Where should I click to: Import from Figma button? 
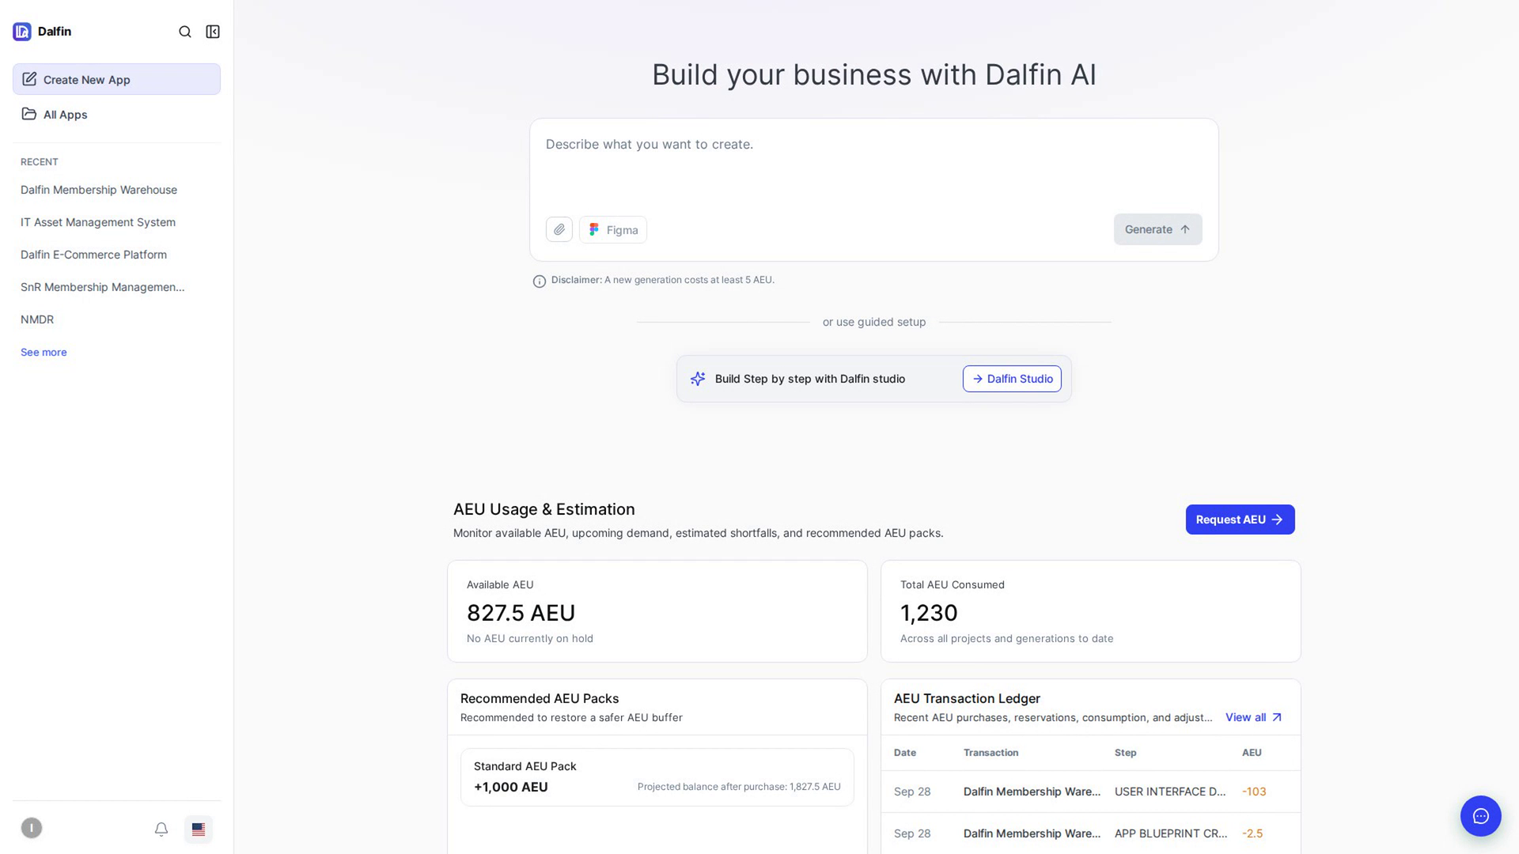[x=613, y=229]
